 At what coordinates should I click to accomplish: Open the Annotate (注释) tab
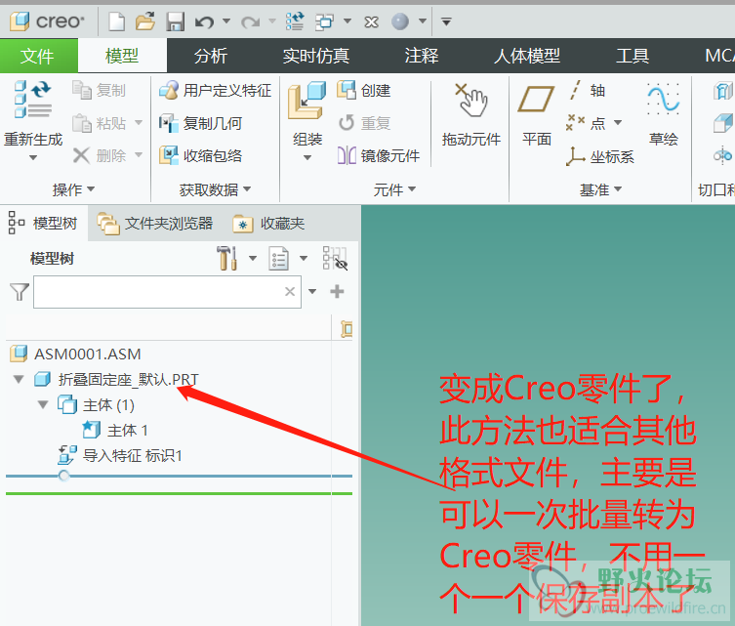tap(422, 56)
